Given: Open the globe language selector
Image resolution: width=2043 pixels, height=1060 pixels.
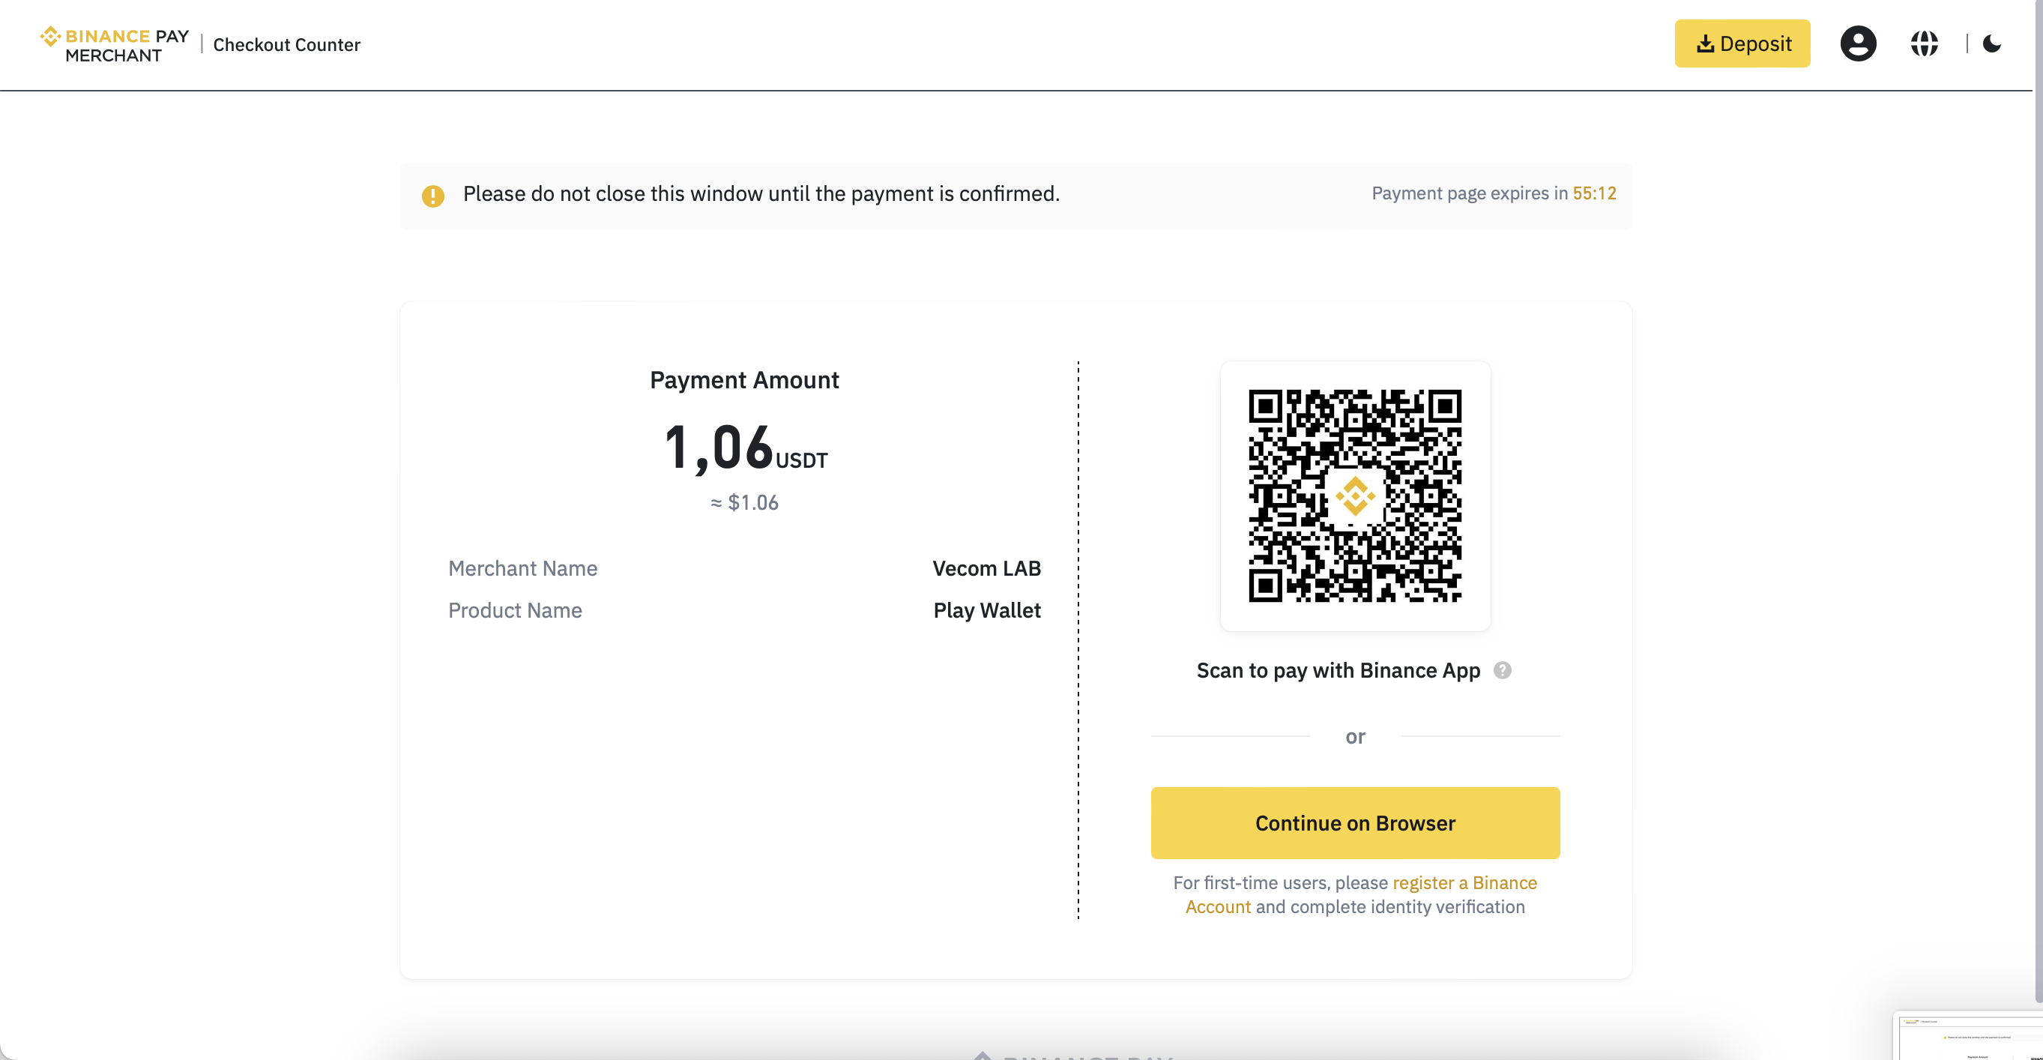Looking at the screenshot, I should click(1924, 43).
